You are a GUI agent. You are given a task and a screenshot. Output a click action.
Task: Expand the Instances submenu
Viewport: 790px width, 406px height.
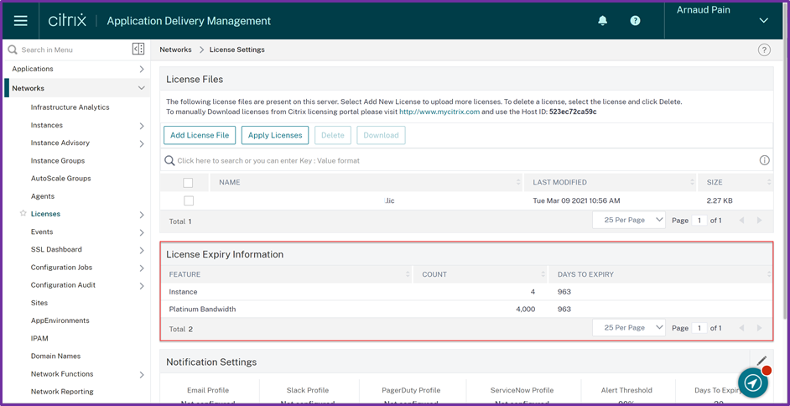point(141,126)
